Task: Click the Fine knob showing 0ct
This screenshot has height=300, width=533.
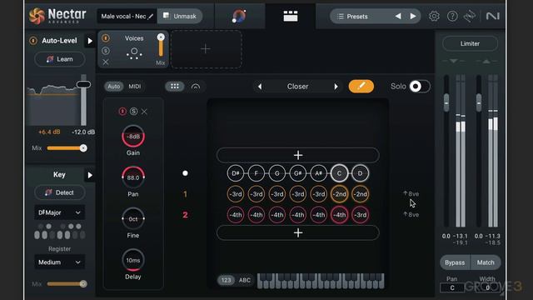Action: [133, 219]
